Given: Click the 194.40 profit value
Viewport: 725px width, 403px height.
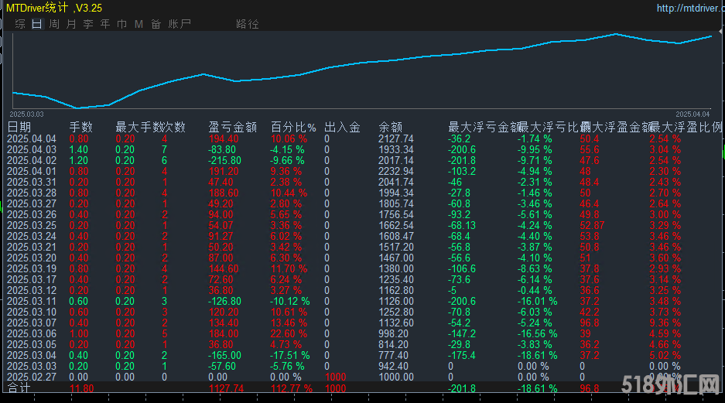Looking at the screenshot, I should (x=224, y=138).
